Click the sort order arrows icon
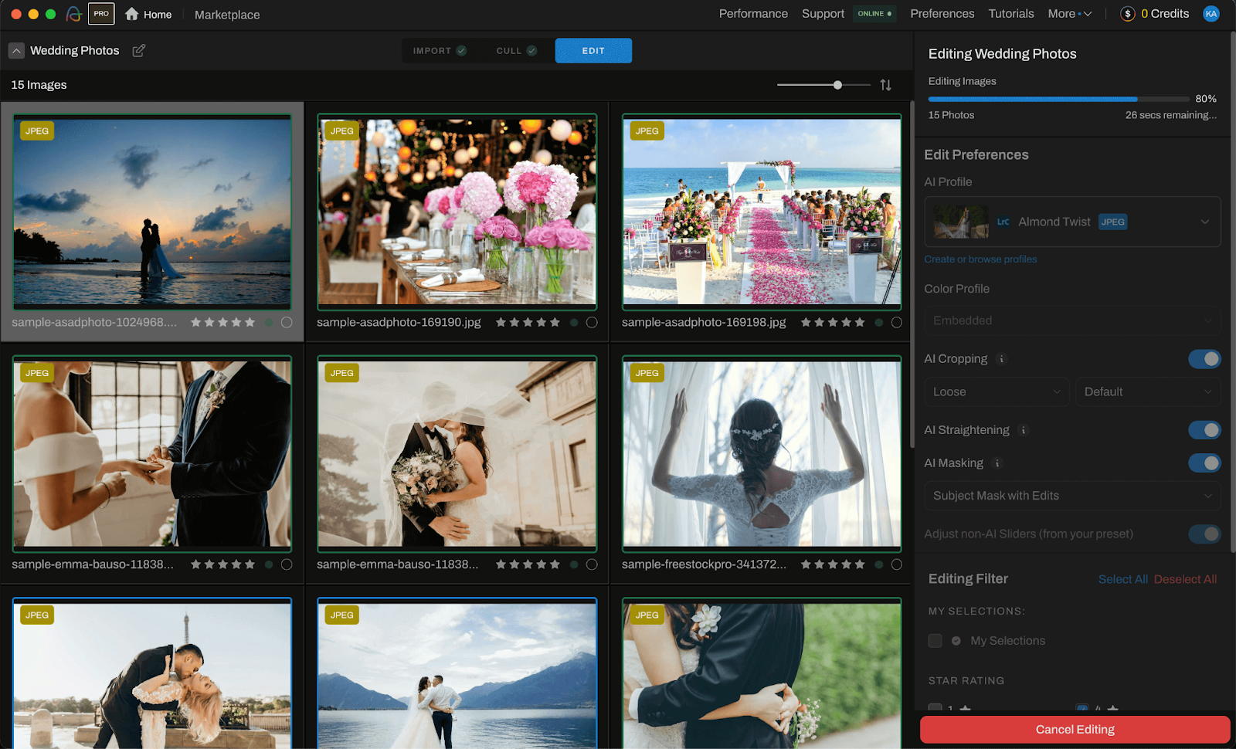This screenshot has height=749, width=1236. [885, 85]
